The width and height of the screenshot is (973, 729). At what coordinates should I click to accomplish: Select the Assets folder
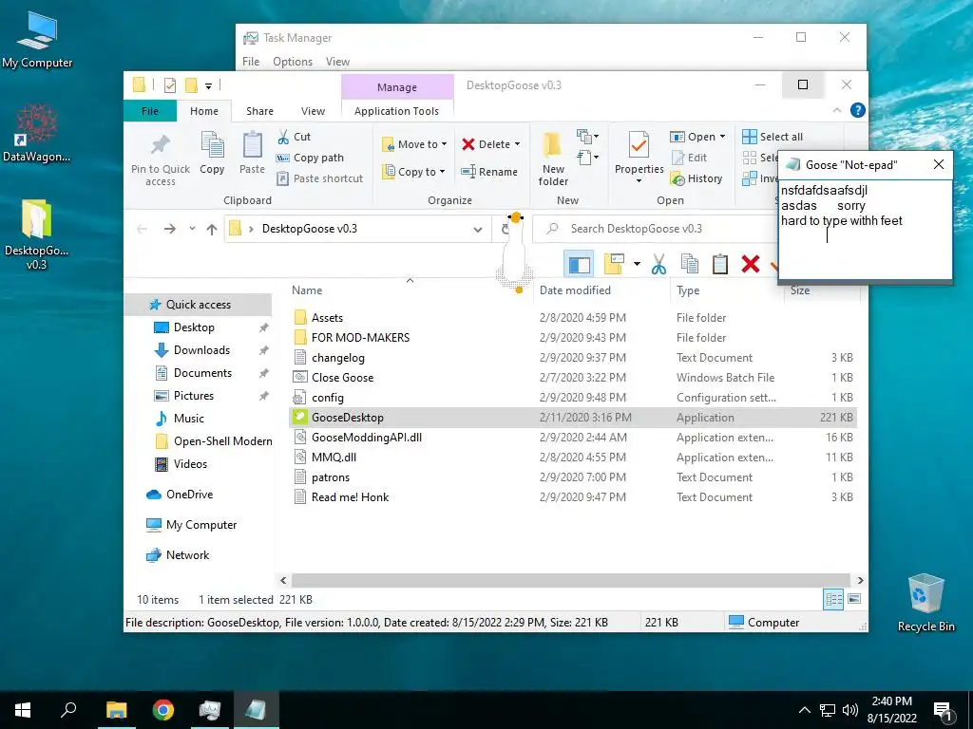tap(327, 318)
